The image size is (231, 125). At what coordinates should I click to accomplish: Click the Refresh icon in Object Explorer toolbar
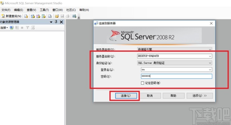33,28
